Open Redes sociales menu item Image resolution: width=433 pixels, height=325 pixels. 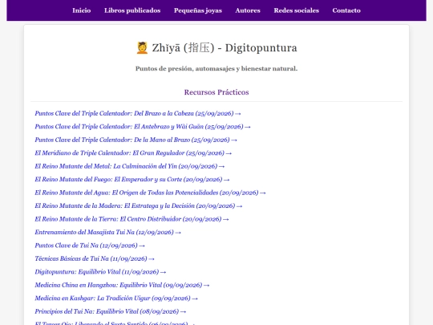point(297,10)
